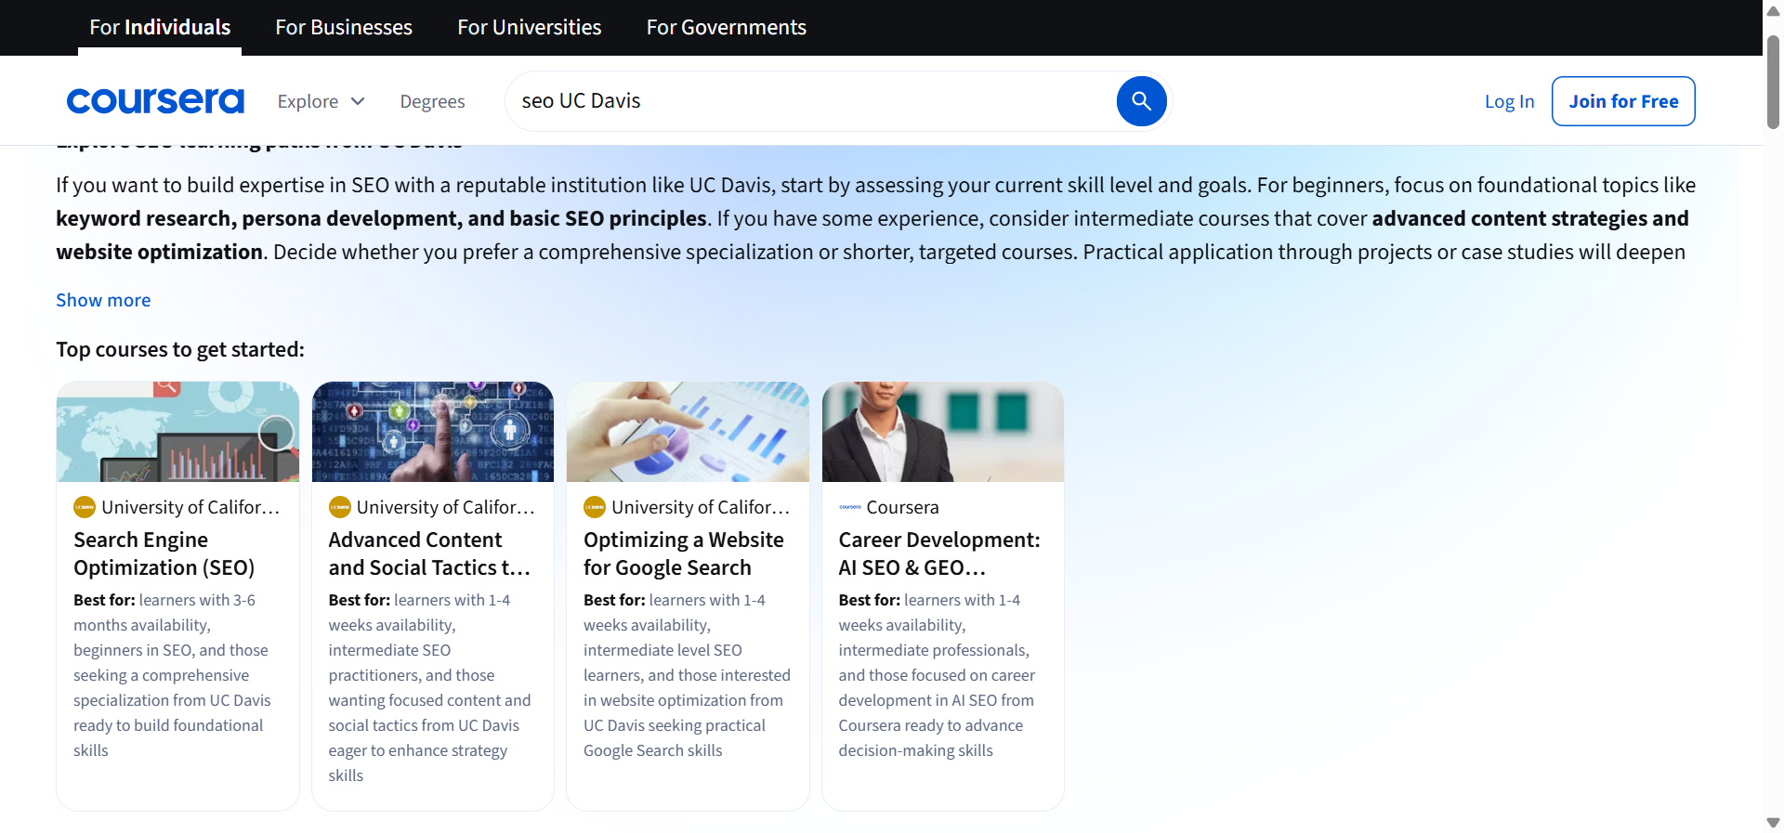Click the UC Davis icon on the Optimizing a Website card
Screen dimensions: 1784x833
pyautogui.click(x=595, y=507)
